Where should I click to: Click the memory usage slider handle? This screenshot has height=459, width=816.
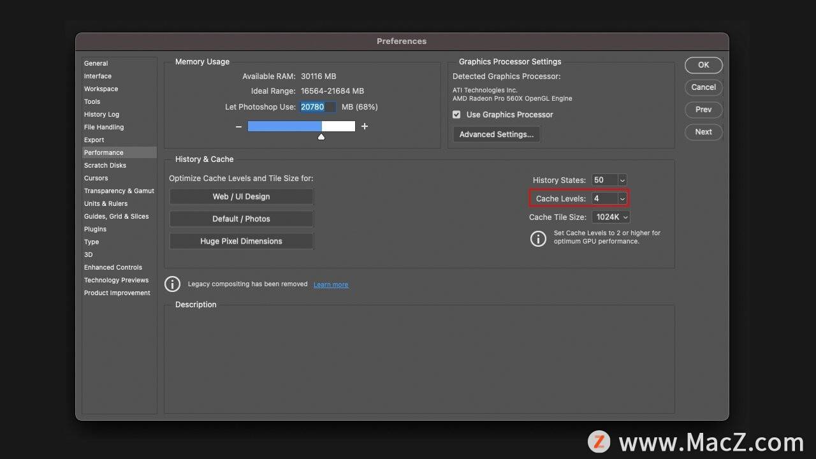tap(321, 136)
